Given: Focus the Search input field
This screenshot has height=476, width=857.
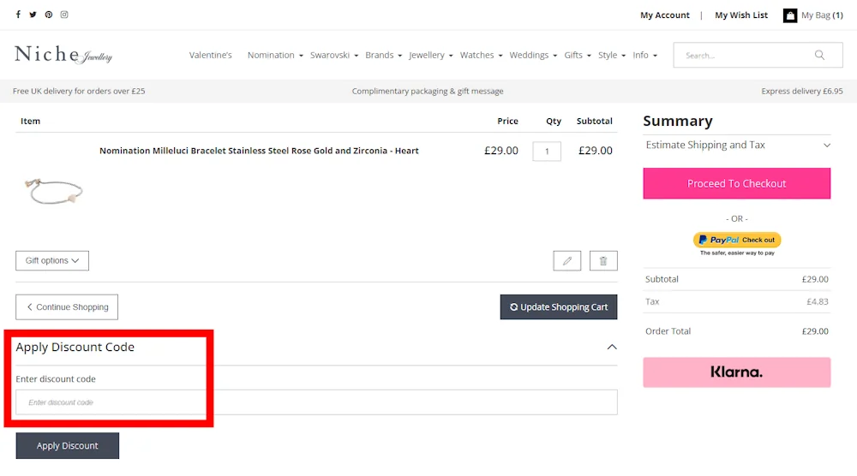Looking at the screenshot, I should coord(758,55).
